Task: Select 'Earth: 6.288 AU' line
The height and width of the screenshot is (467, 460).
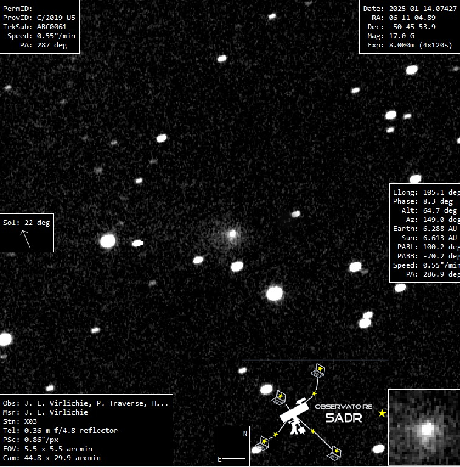Action: 425,229
